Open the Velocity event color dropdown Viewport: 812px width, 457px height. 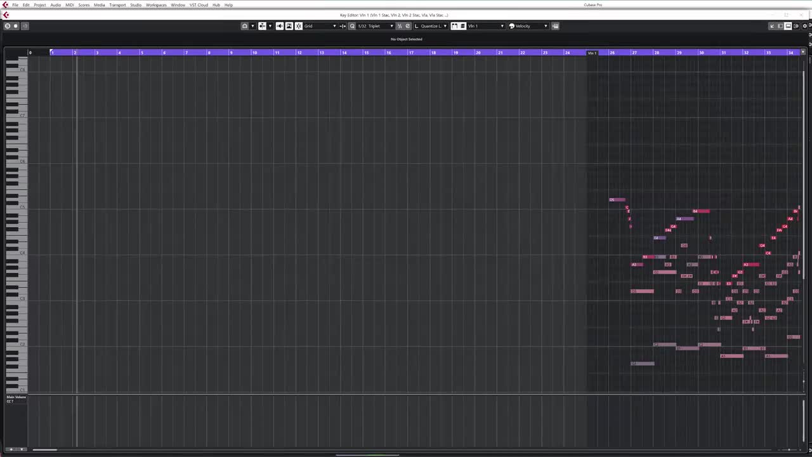click(532, 26)
